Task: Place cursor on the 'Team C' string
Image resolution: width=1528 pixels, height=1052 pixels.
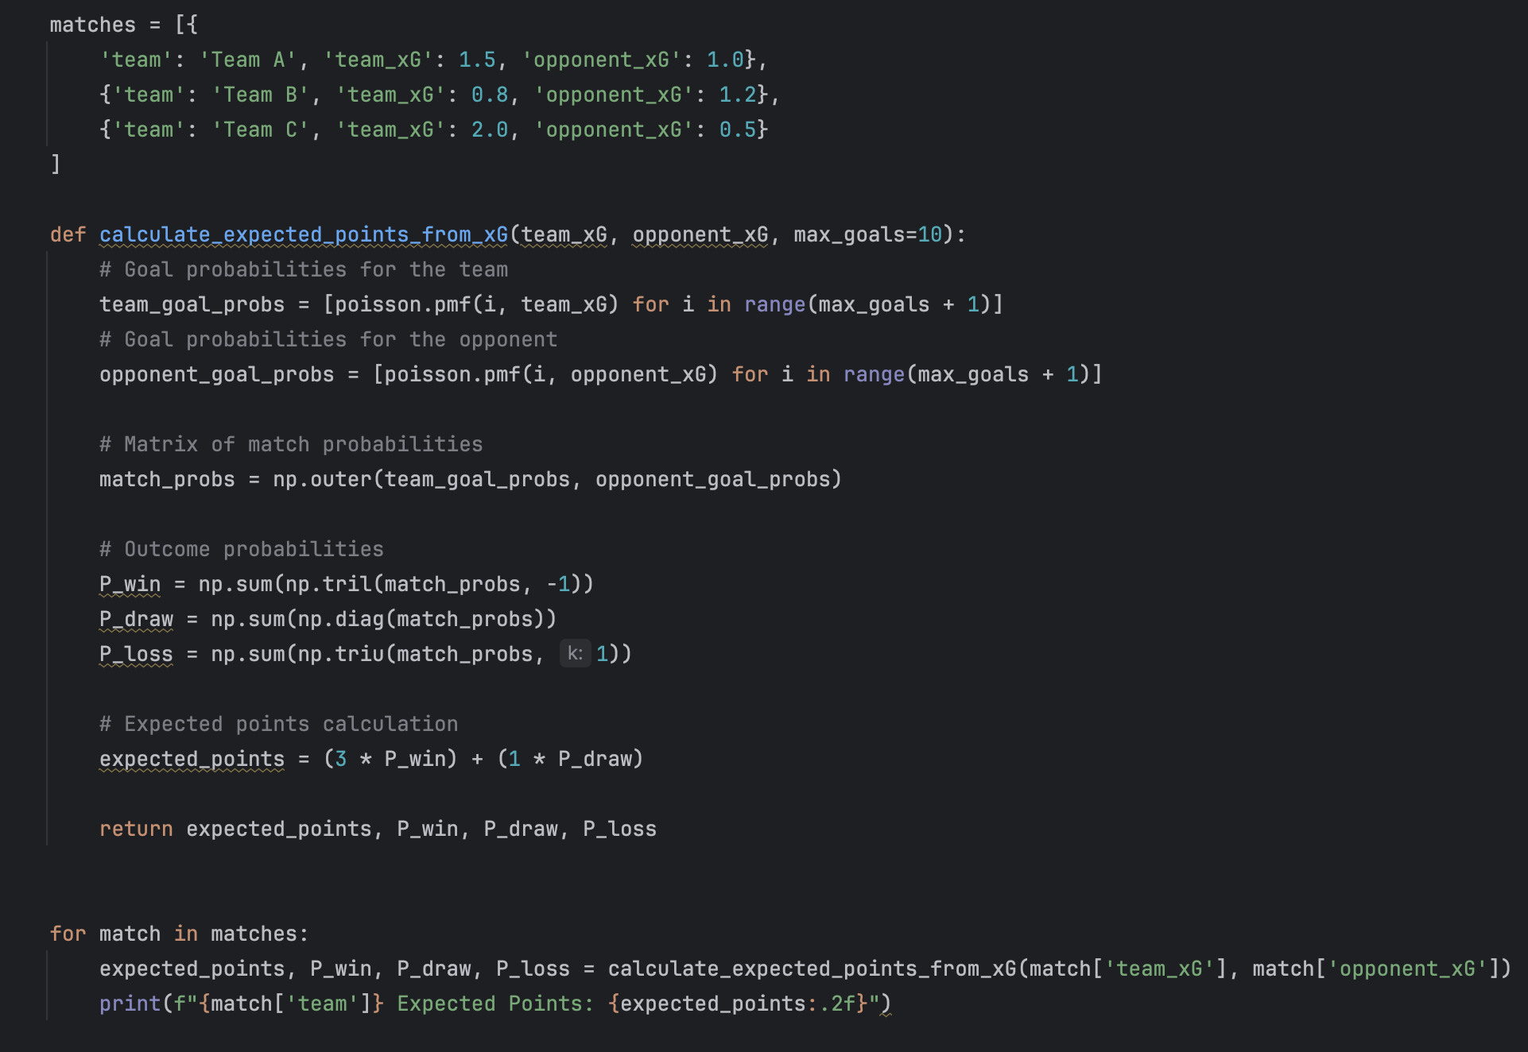Action: point(260,130)
